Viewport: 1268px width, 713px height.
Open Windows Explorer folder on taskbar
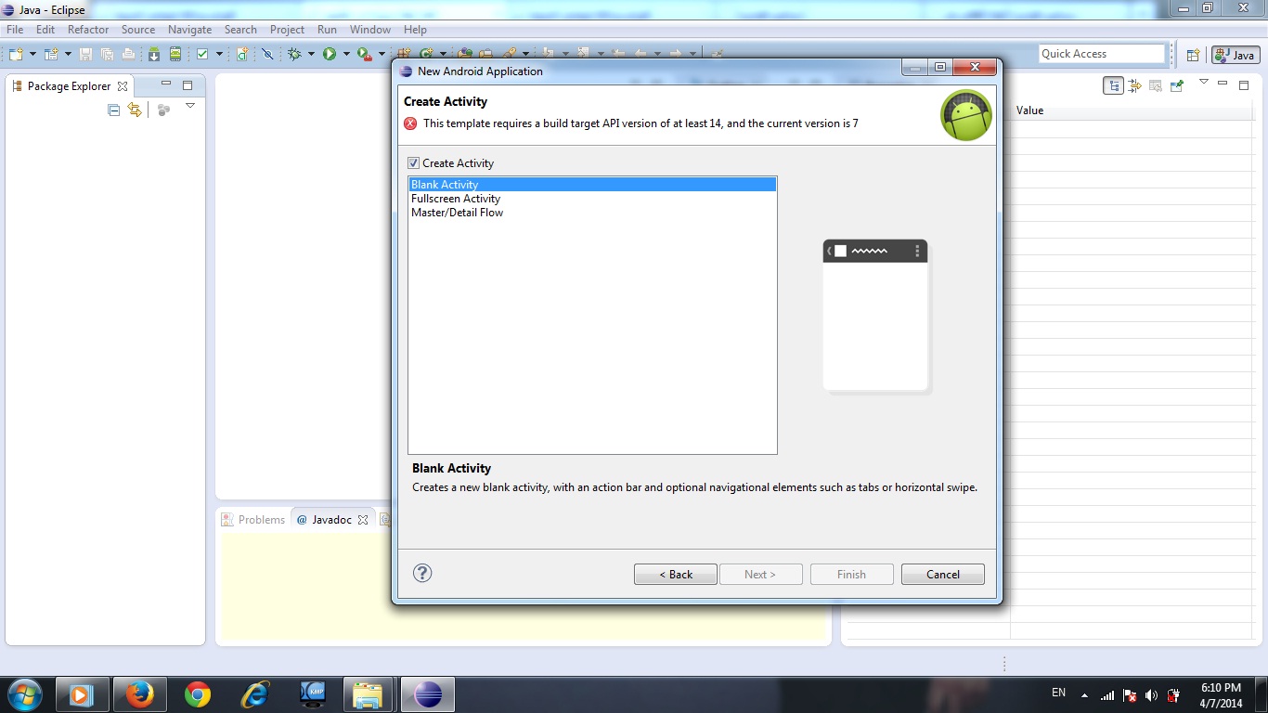369,694
